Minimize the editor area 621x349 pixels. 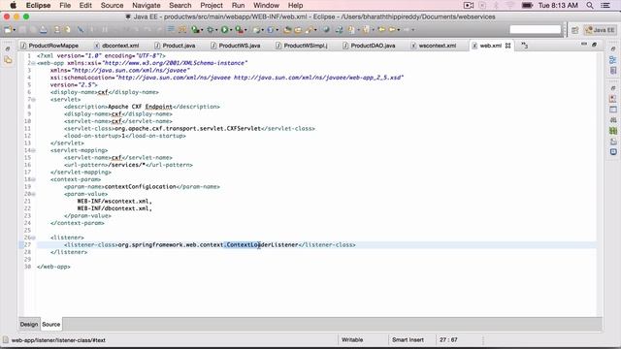tap(584, 45)
